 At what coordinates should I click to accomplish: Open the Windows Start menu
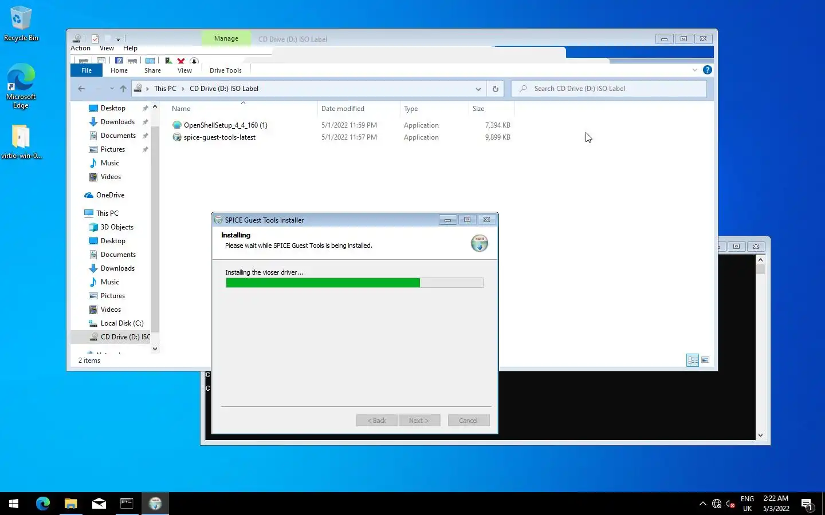pos(14,504)
